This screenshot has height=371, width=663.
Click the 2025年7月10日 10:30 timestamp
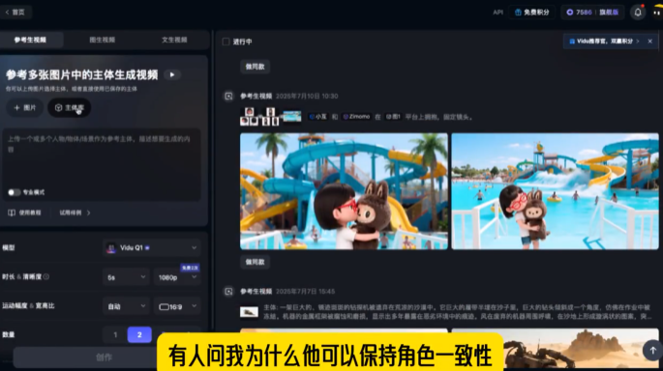tap(307, 97)
